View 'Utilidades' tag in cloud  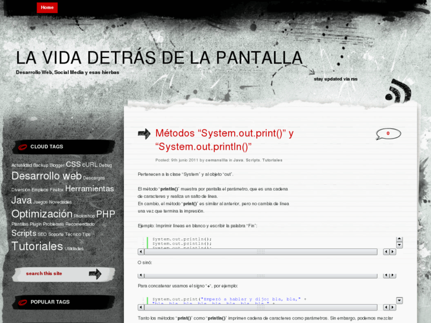(x=74, y=248)
